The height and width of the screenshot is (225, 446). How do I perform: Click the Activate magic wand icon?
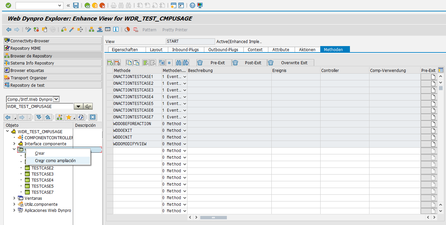71,30
